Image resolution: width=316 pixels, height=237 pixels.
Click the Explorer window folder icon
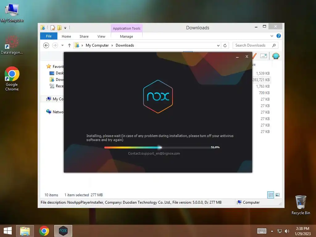point(43,27)
